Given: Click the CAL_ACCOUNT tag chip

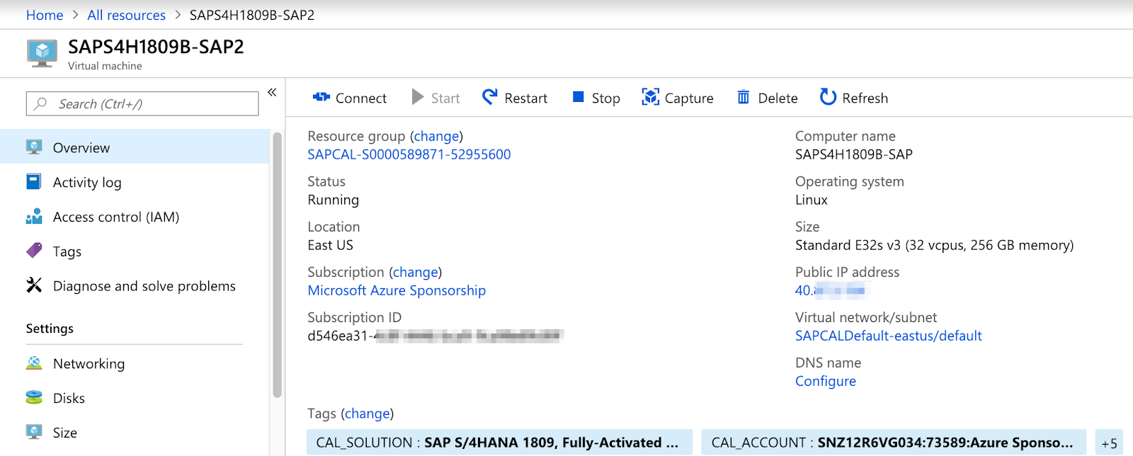Looking at the screenshot, I should click(894, 443).
